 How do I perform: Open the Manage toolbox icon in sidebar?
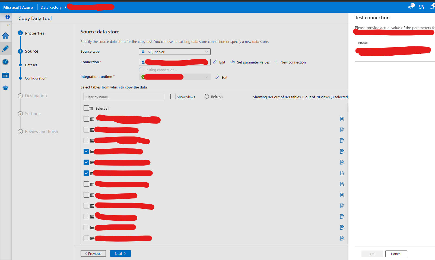(5, 75)
